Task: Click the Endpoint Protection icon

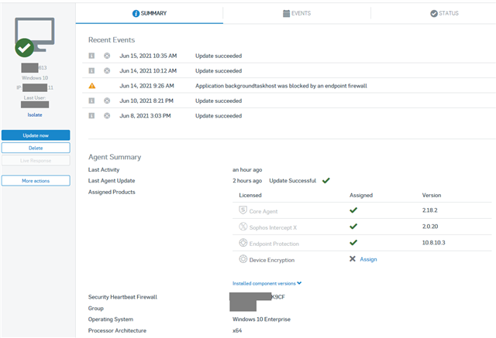Action: 243,243
